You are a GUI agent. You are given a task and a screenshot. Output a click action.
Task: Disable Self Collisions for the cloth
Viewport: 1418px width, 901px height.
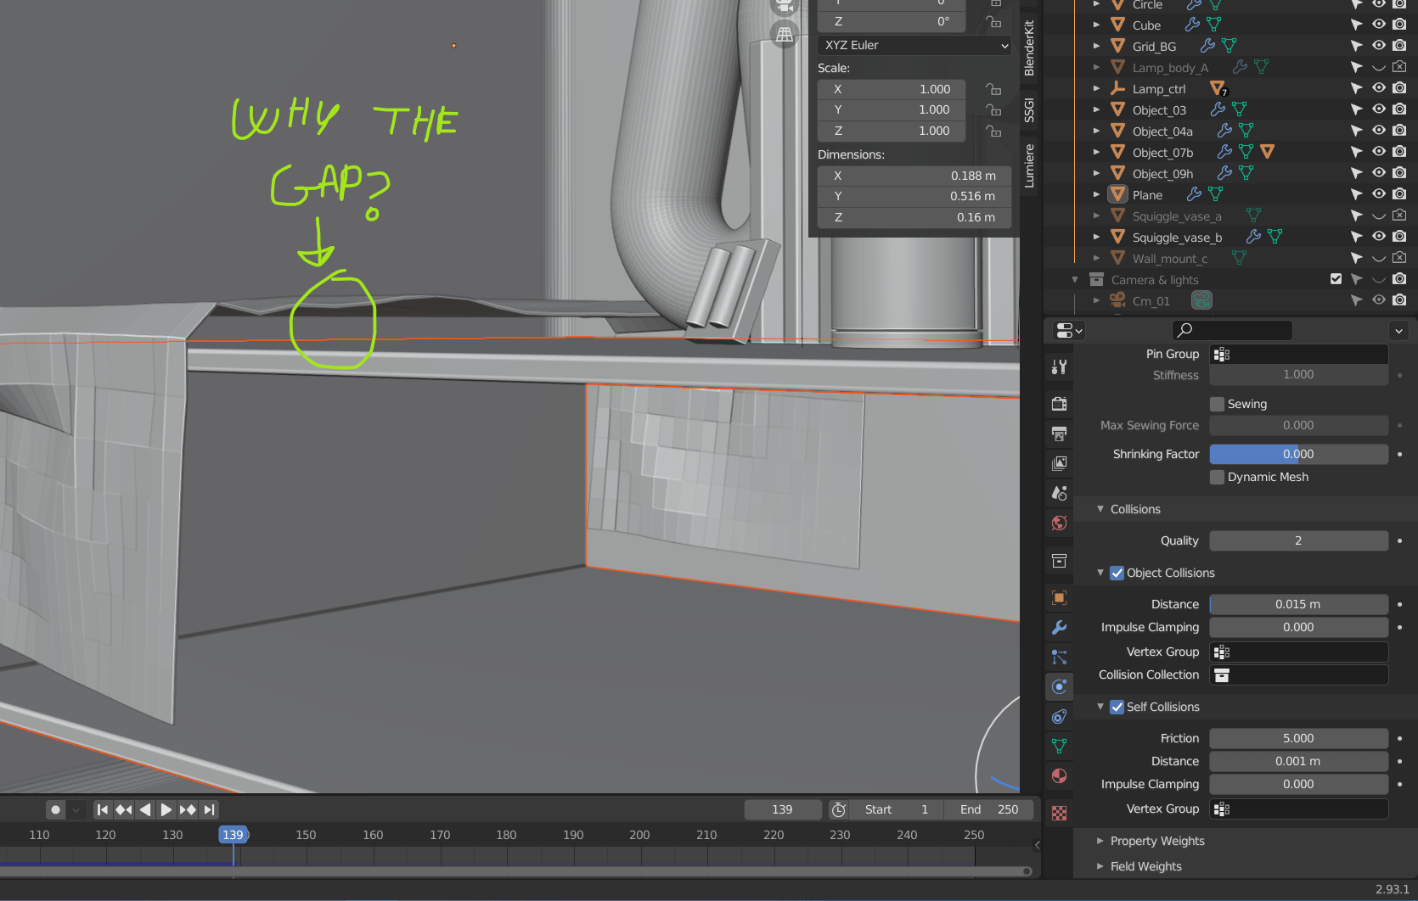click(x=1117, y=707)
